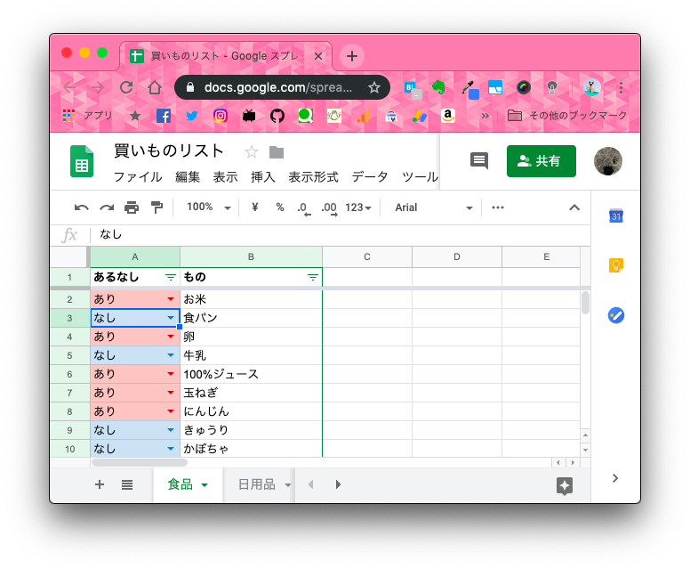Open dropdown in 卵 row
This screenshot has width=690, height=569.
171,337
